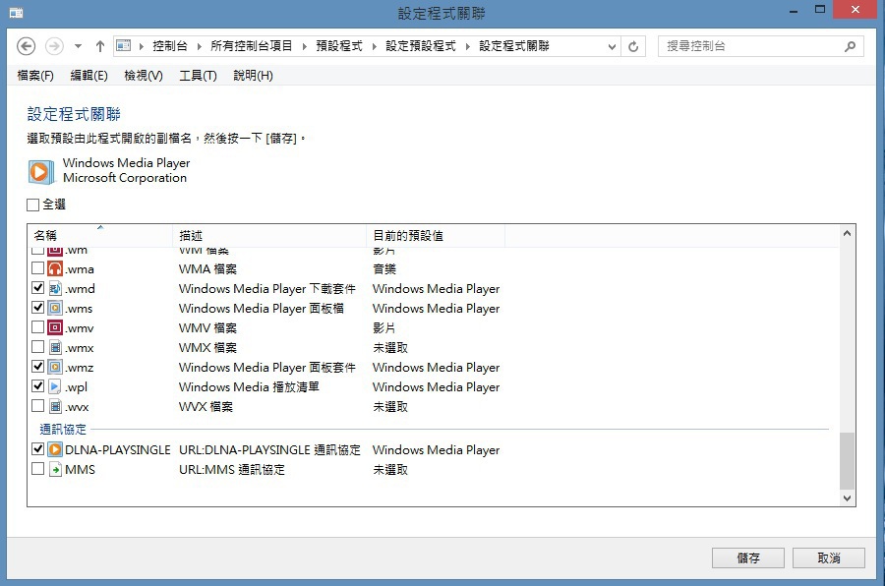
Task: Expand breadcrumb arrow before 控制台
Action: click(x=141, y=46)
